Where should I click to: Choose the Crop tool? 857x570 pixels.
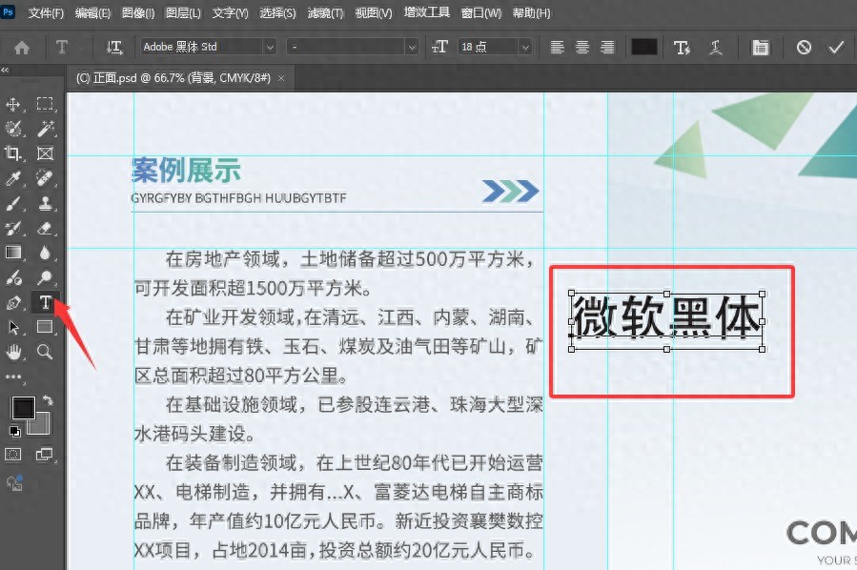(x=13, y=153)
